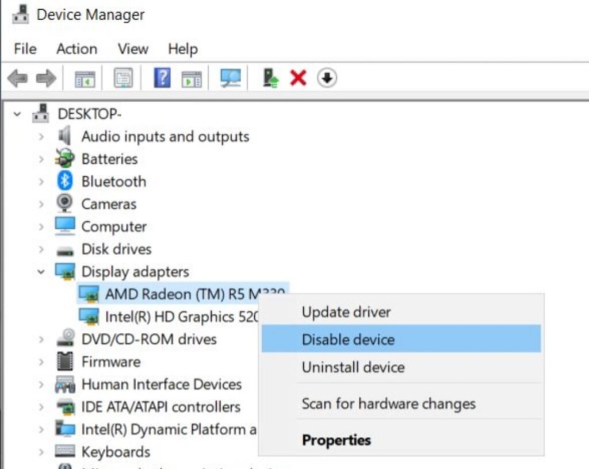Click the camera icon beside Cameras
Viewport: 589px width, 469px height.
[65, 204]
